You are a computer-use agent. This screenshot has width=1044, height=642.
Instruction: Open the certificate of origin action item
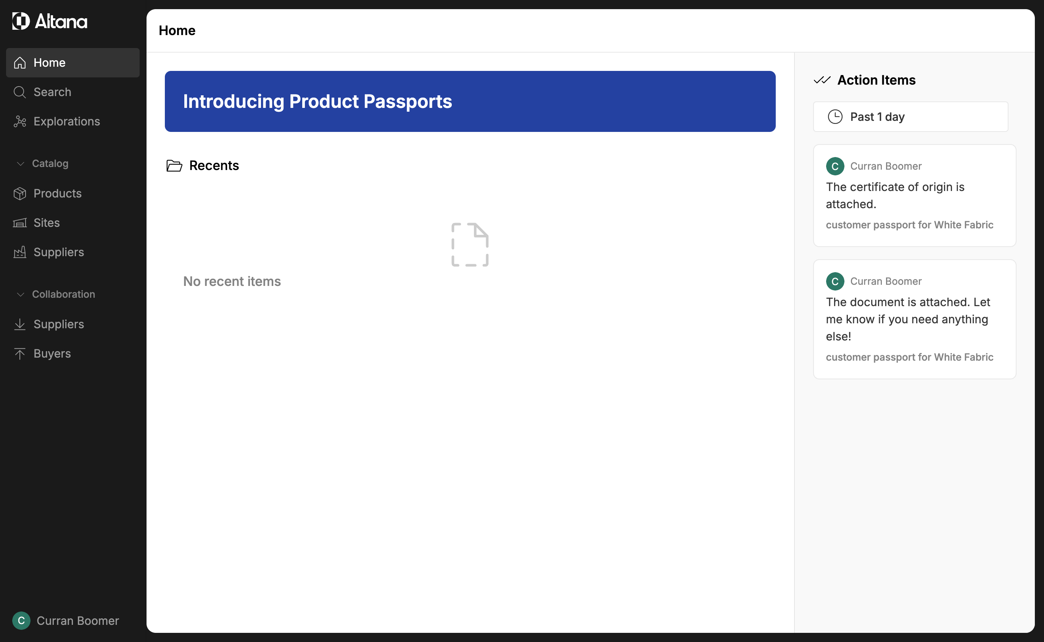[914, 196]
